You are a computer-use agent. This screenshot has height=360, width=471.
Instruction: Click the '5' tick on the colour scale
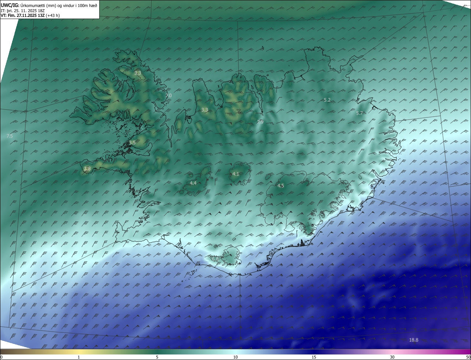pos(157,357)
